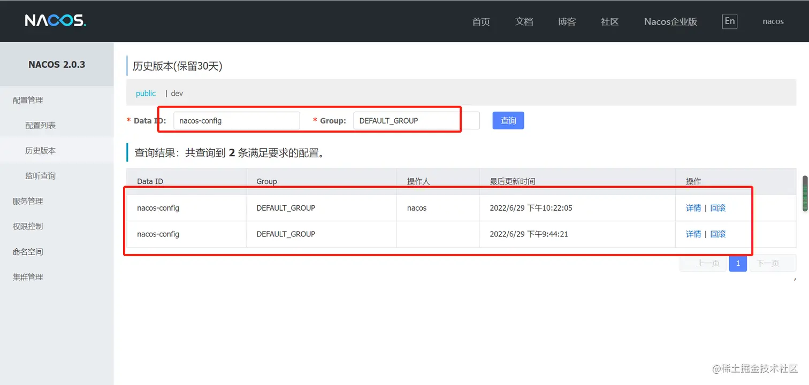Click nacos-config in the 下午9:44:21 row
The width and height of the screenshot is (809, 385).
coord(158,234)
